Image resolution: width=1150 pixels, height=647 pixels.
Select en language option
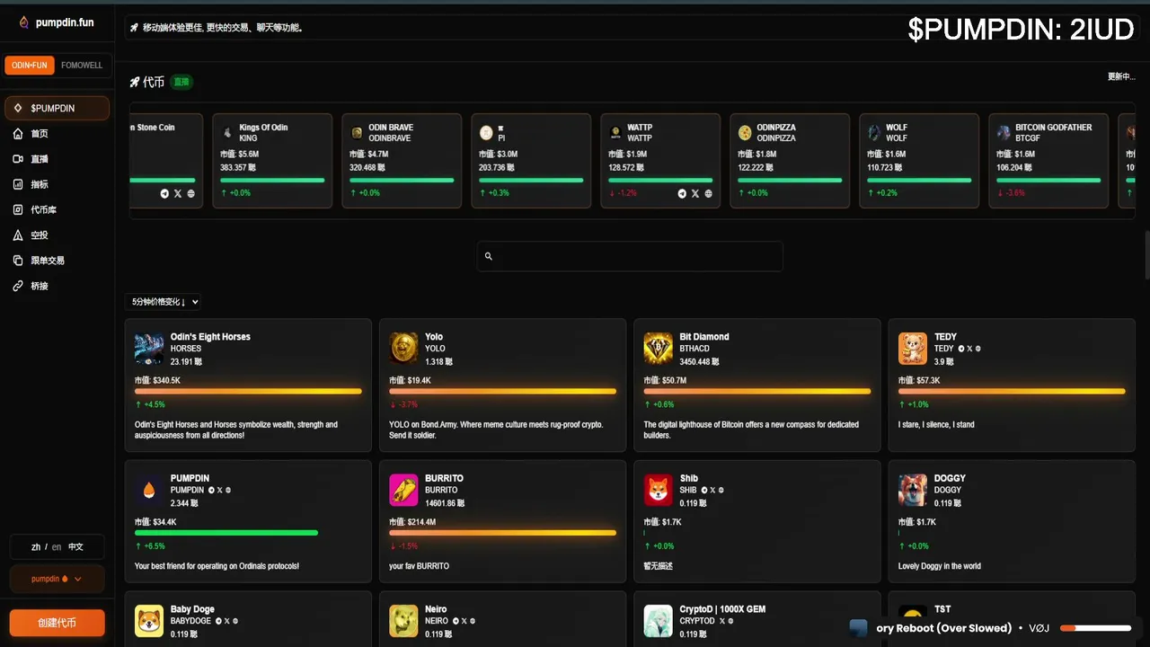[57, 547]
